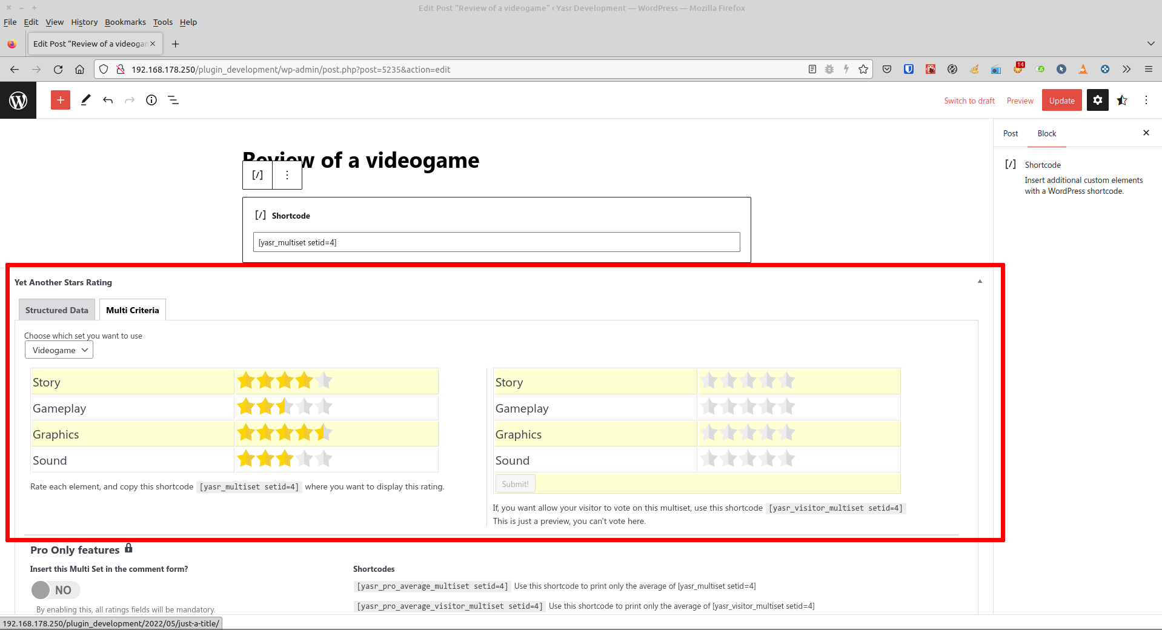This screenshot has height=630, width=1162.
Task: Open the List View outline icon
Action: point(173,101)
